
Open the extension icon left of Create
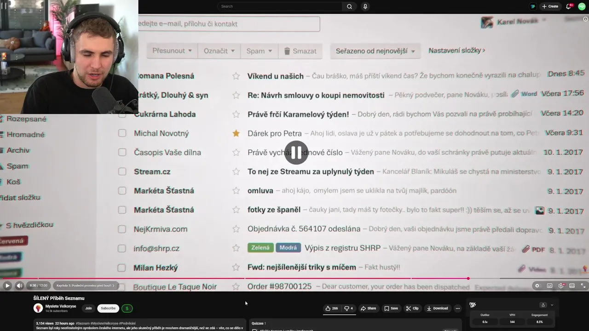pyautogui.click(x=532, y=6)
